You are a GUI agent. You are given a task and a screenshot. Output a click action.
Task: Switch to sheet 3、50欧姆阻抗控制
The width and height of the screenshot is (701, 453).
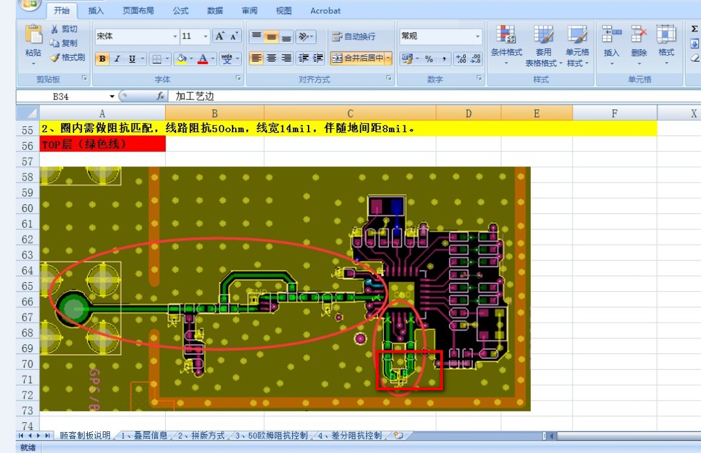(x=271, y=435)
